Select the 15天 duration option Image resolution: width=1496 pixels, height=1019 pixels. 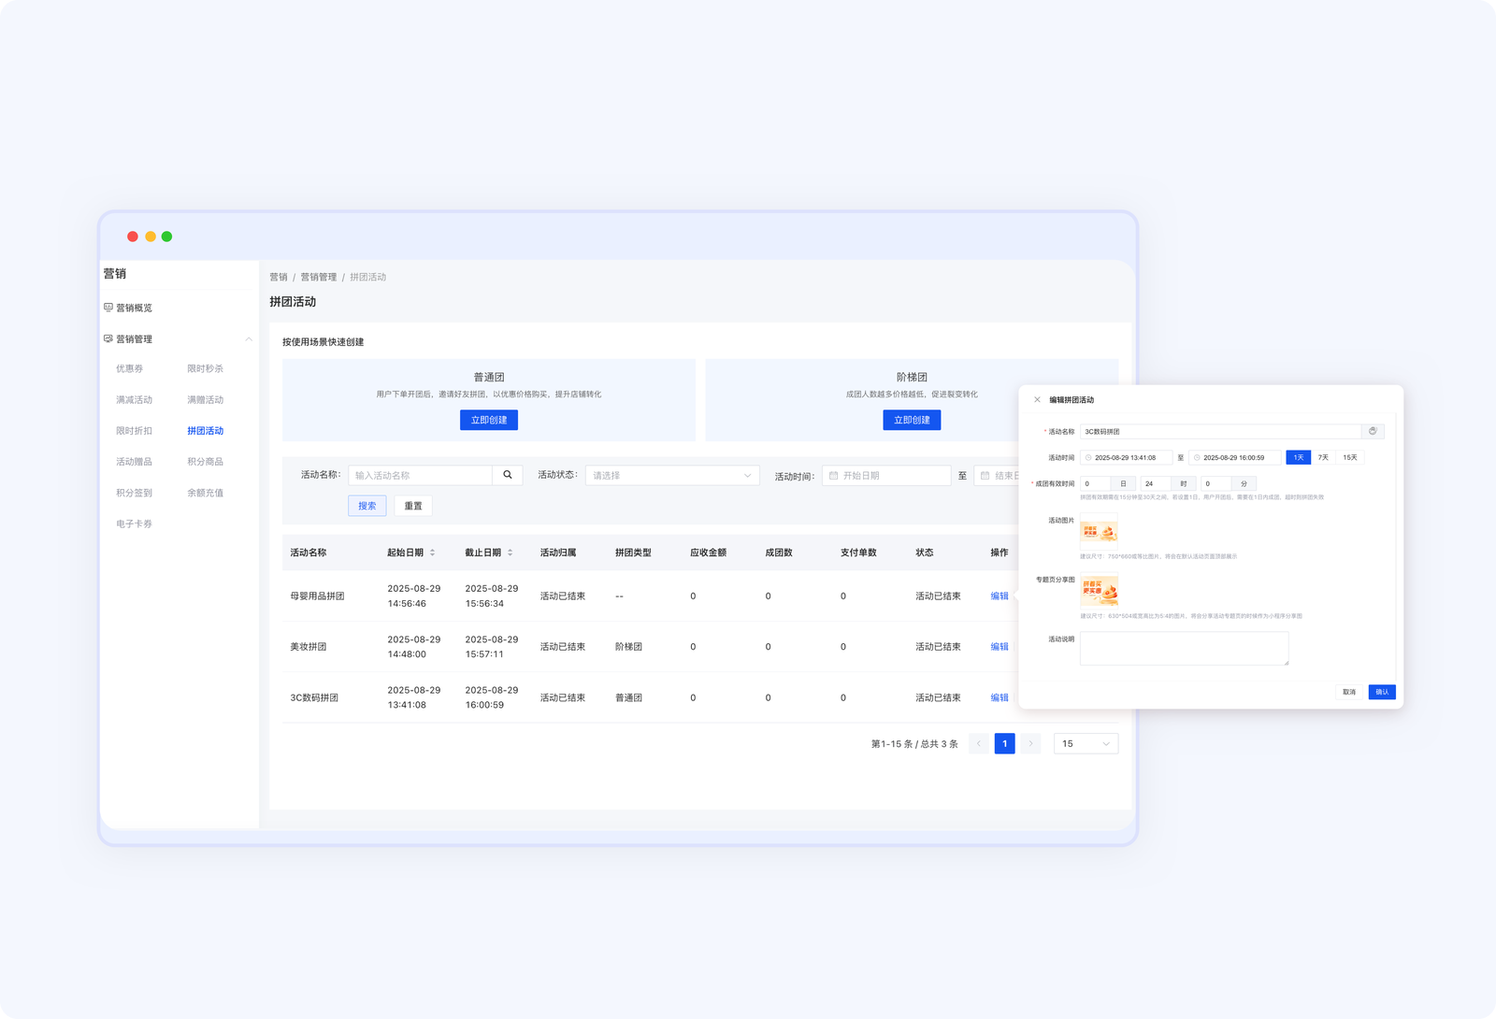click(1349, 458)
